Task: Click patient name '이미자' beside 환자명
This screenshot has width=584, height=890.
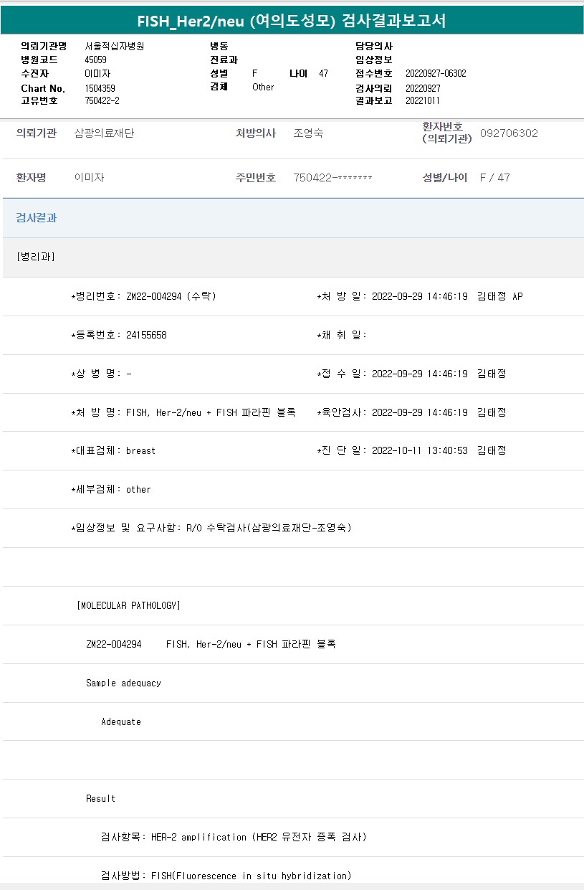Action: (90, 177)
